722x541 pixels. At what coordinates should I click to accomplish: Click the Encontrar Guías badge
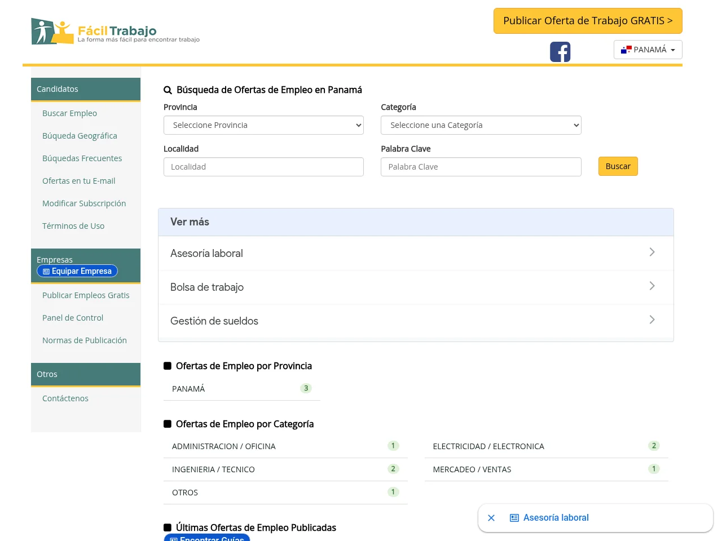pos(207,538)
